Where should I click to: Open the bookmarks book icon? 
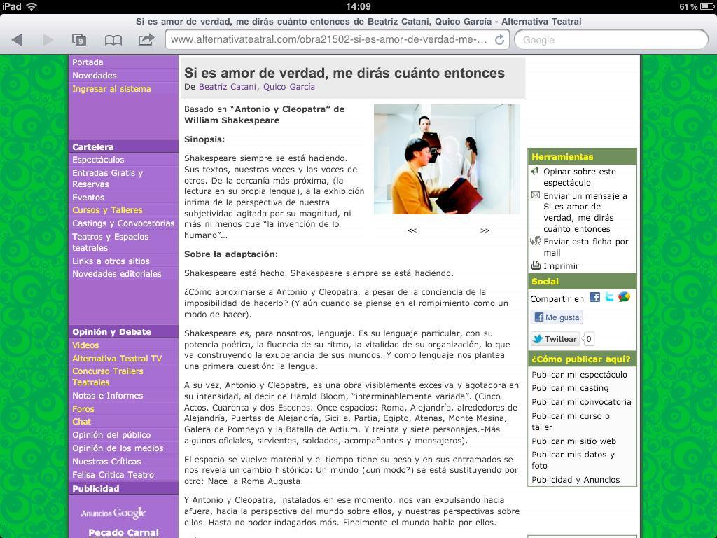[x=113, y=40]
